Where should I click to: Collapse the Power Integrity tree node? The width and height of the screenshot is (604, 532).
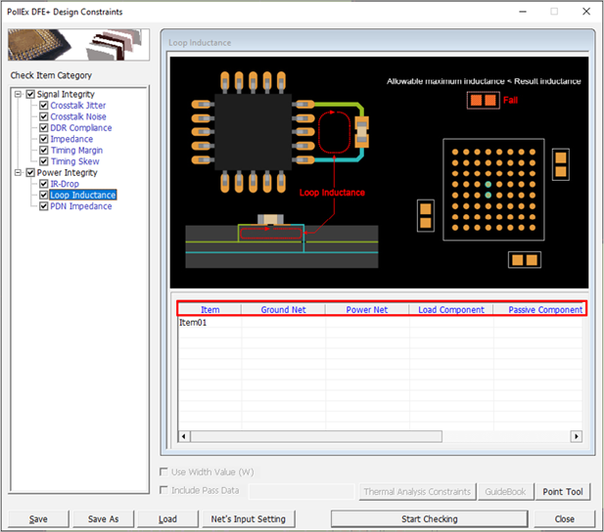click(x=18, y=173)
